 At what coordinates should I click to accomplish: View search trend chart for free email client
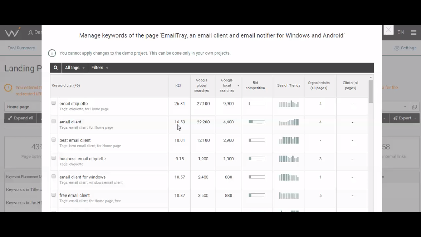[289, 196]
